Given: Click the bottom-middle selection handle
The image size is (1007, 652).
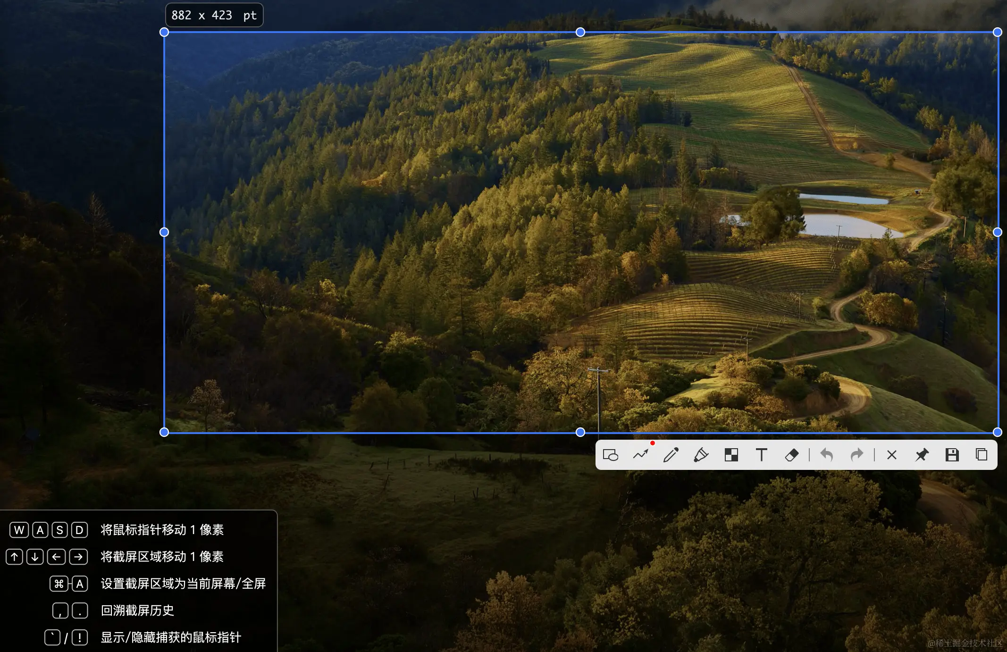Looking at the screenshot, I should (x=580, y=432).
